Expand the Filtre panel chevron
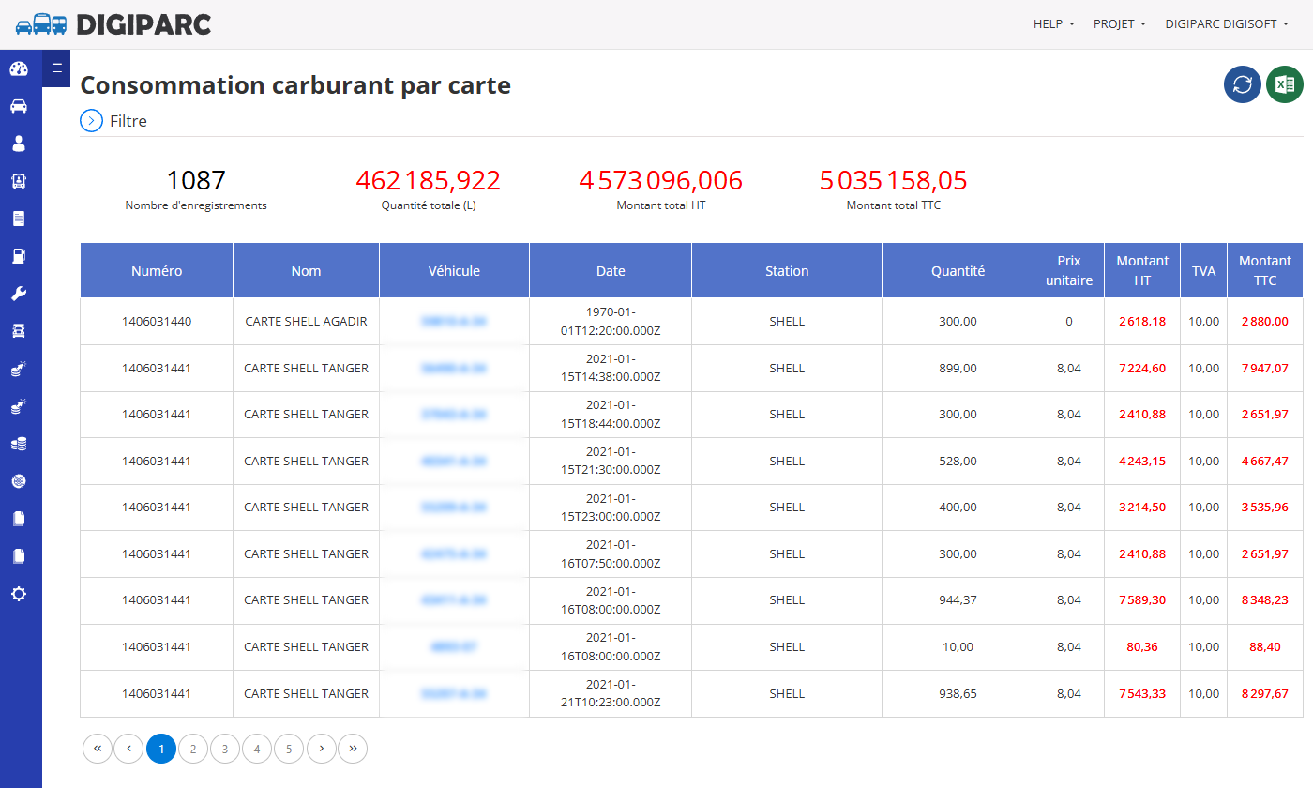This screenshot has height=788, width=1313. (x=91, y=121)
